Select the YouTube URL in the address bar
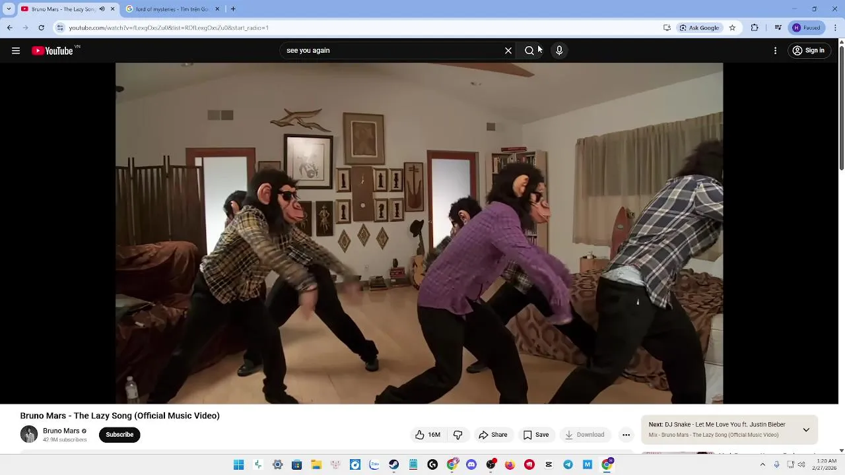 click(168, 28)
